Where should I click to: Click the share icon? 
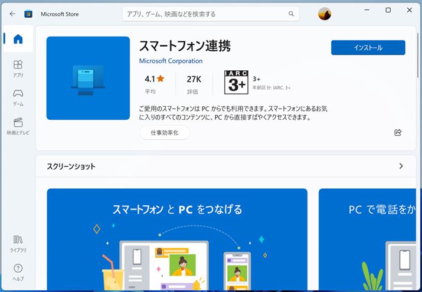[x=398, y=132]
